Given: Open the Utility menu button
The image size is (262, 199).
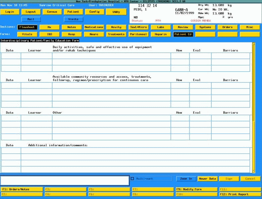Looking at the screenshot, I should (116, 12).
